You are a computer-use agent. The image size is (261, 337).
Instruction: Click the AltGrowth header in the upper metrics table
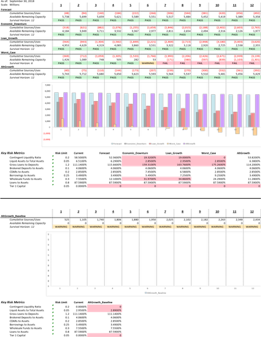[x=244, y=153]
